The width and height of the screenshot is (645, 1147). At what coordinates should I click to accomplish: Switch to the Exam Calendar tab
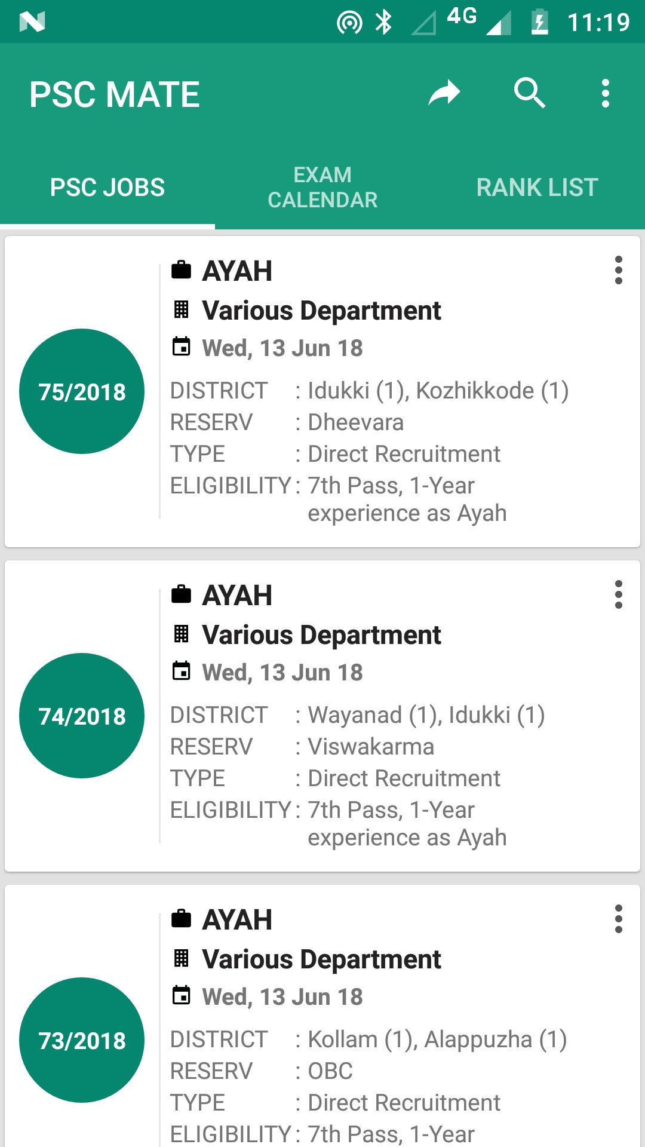322,187
